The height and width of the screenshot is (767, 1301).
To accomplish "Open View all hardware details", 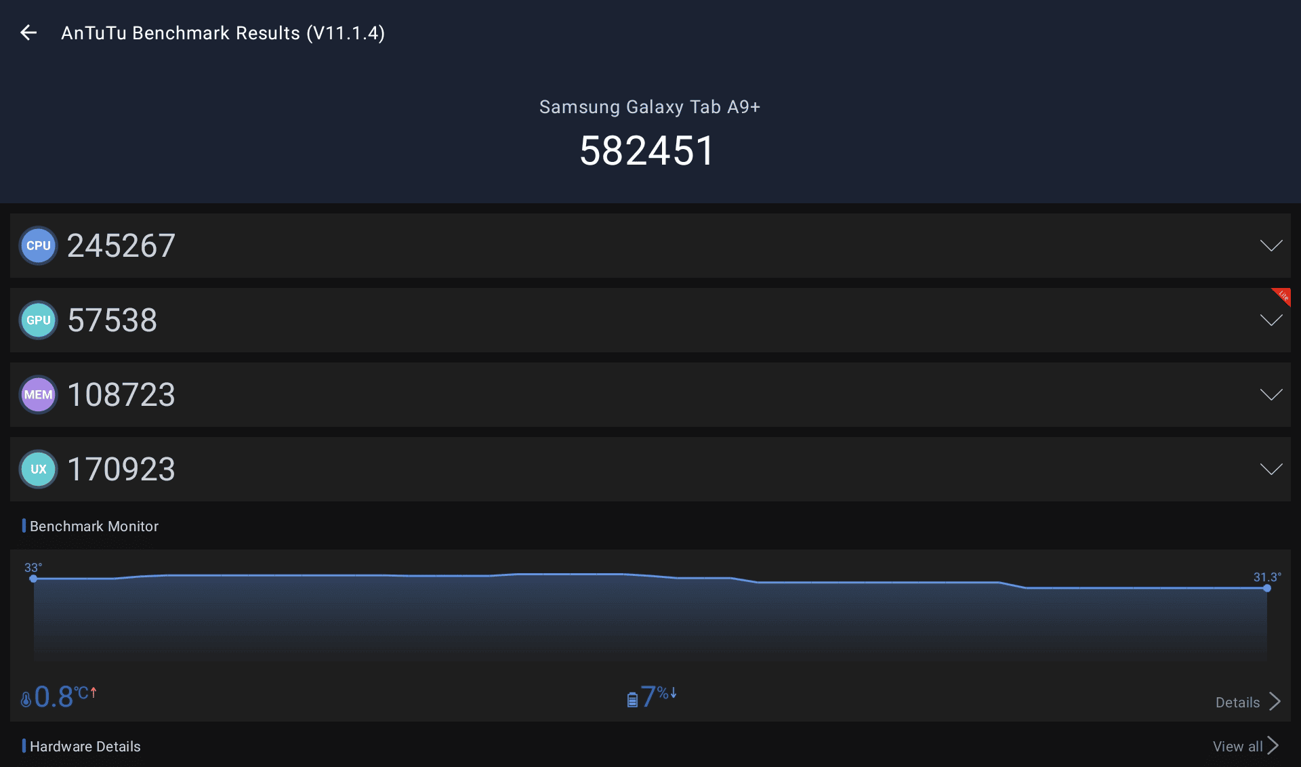I will click(x=1245, y=746).
